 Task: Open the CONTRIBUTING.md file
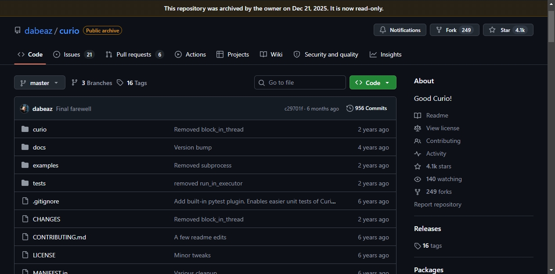(59, 237)
